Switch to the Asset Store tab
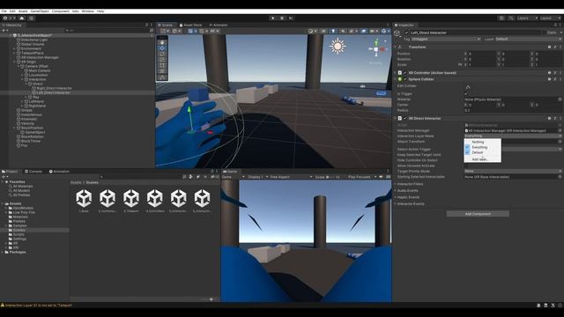Screen dimensions: 564x317 pos(190,26)
